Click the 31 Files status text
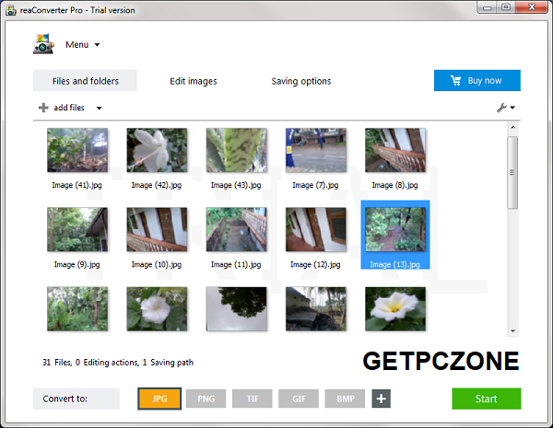Viewport: 553px width, 428px height. (x=57, y=362)
